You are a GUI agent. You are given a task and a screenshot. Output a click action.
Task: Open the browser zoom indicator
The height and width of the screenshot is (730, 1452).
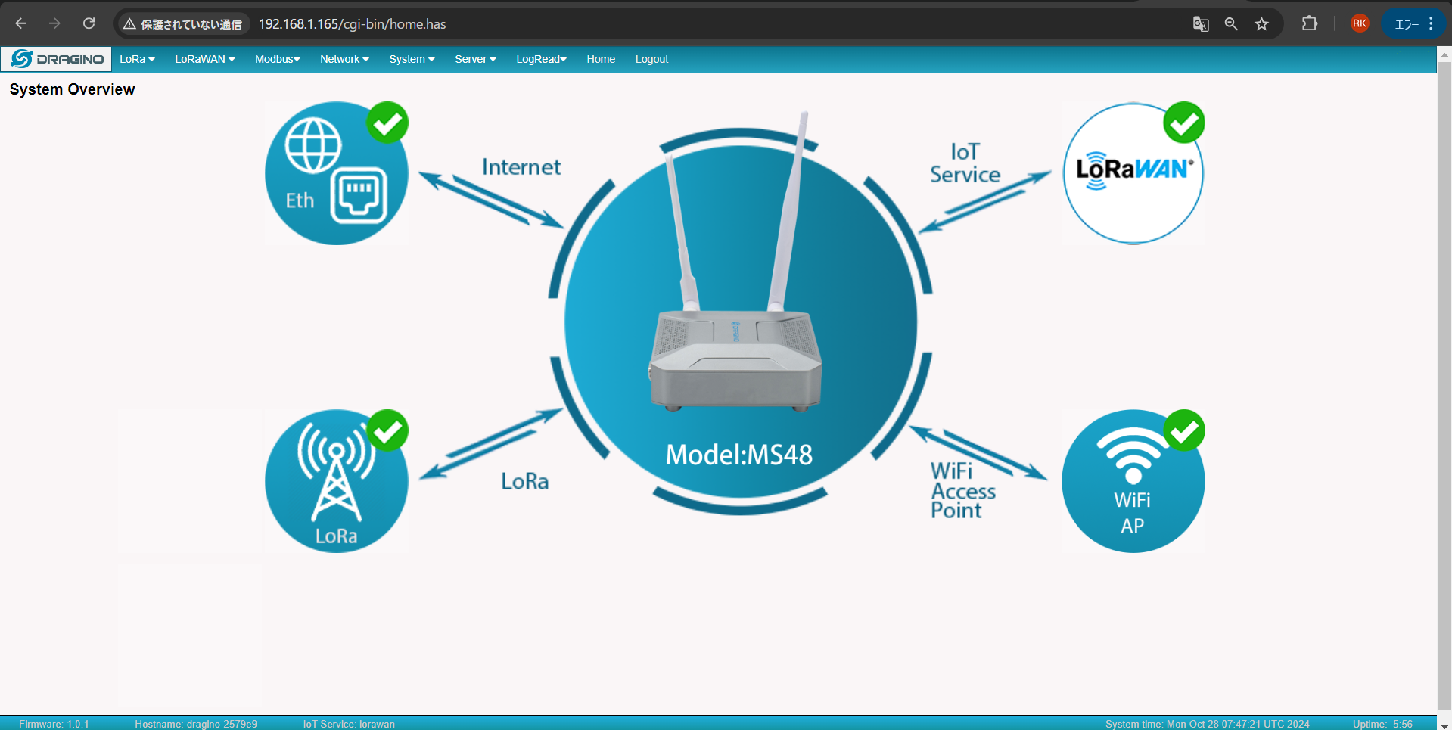pos(1231,24)
